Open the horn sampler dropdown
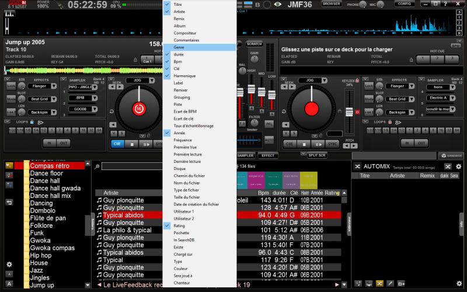This screenshot has width=467, height=292. pyautogui.click(x=454, y=86)
